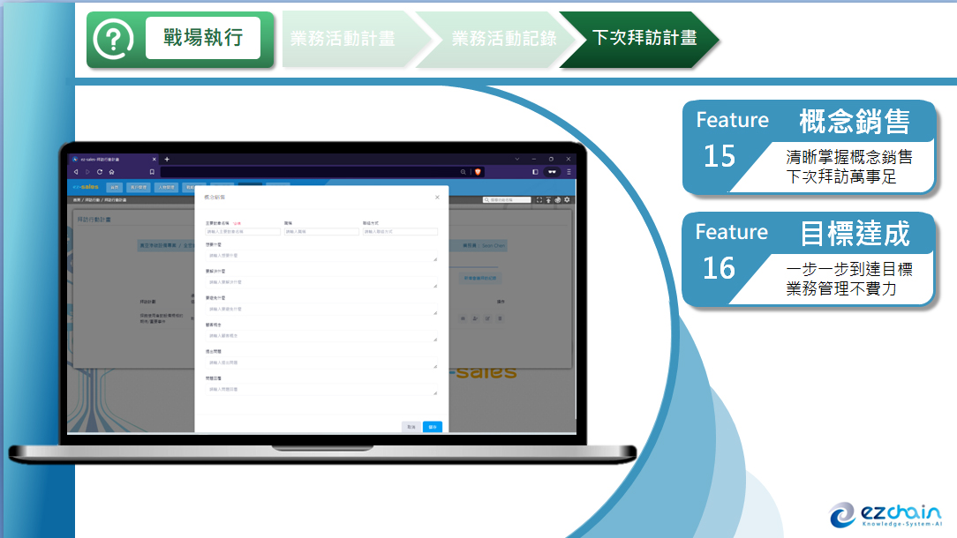Click the first breadcrumb link

(x=77, y=200)
